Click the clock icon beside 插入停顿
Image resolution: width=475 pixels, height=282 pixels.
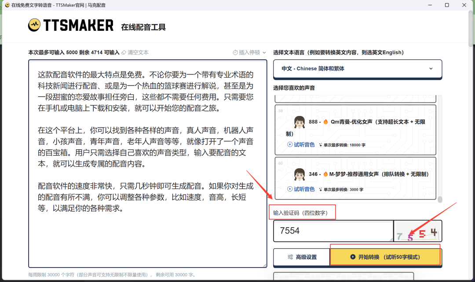[235, 52]
